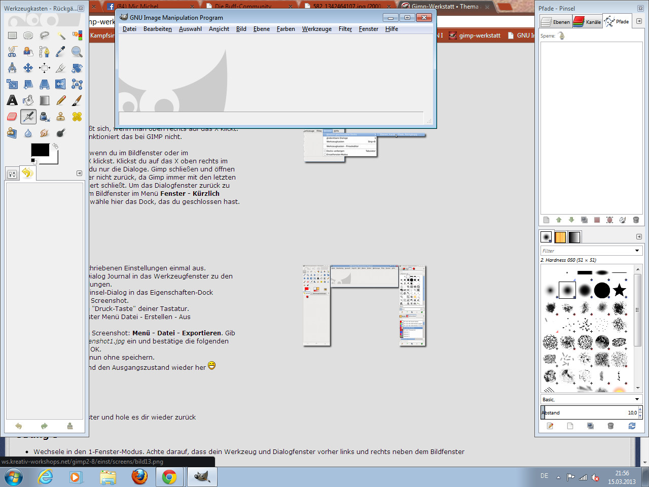
Task: Swap foreground and background colors
Action: [55, 146]
